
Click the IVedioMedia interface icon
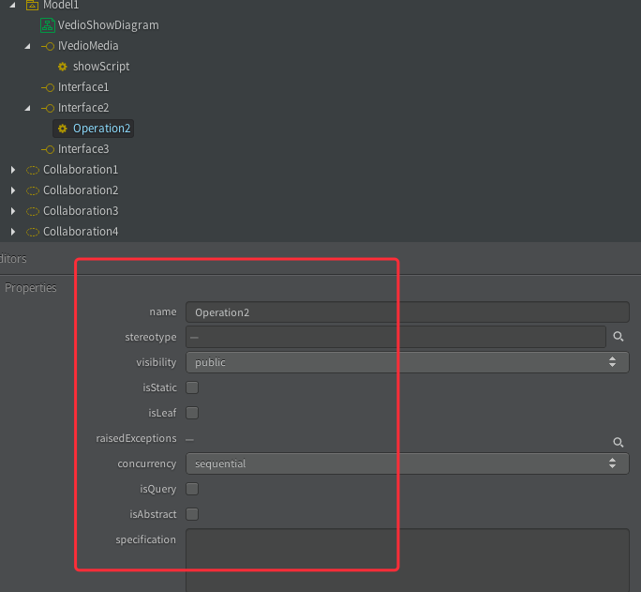[48, 46]
